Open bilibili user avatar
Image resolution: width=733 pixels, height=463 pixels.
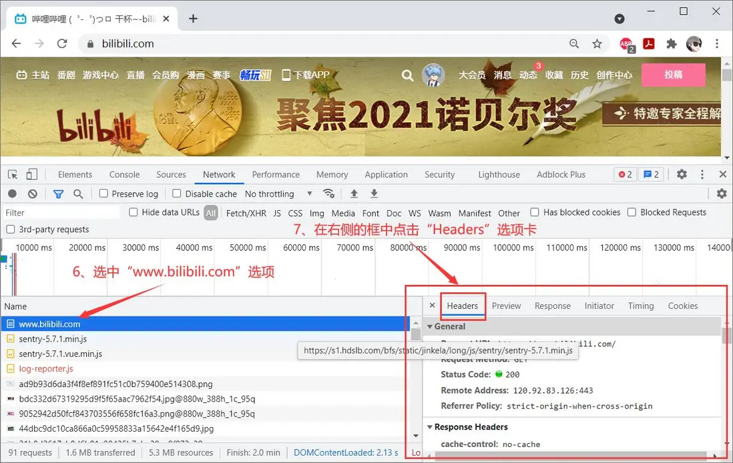click(x=433, y=75)
